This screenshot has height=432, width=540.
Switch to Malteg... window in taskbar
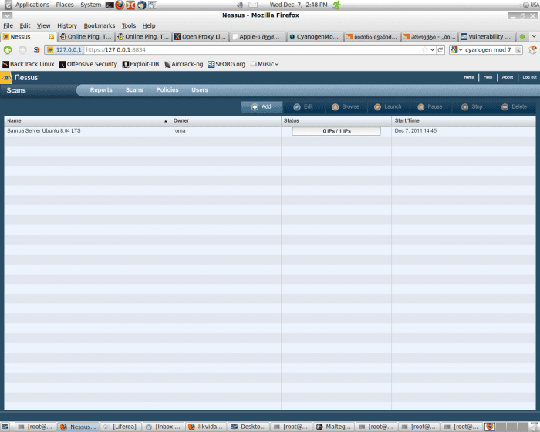[333, 427]
